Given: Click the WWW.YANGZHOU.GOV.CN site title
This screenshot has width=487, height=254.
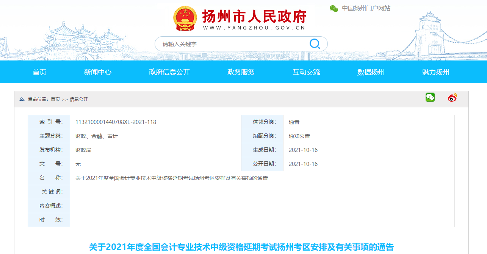Looking at the screenshot, I should [254, 27].
